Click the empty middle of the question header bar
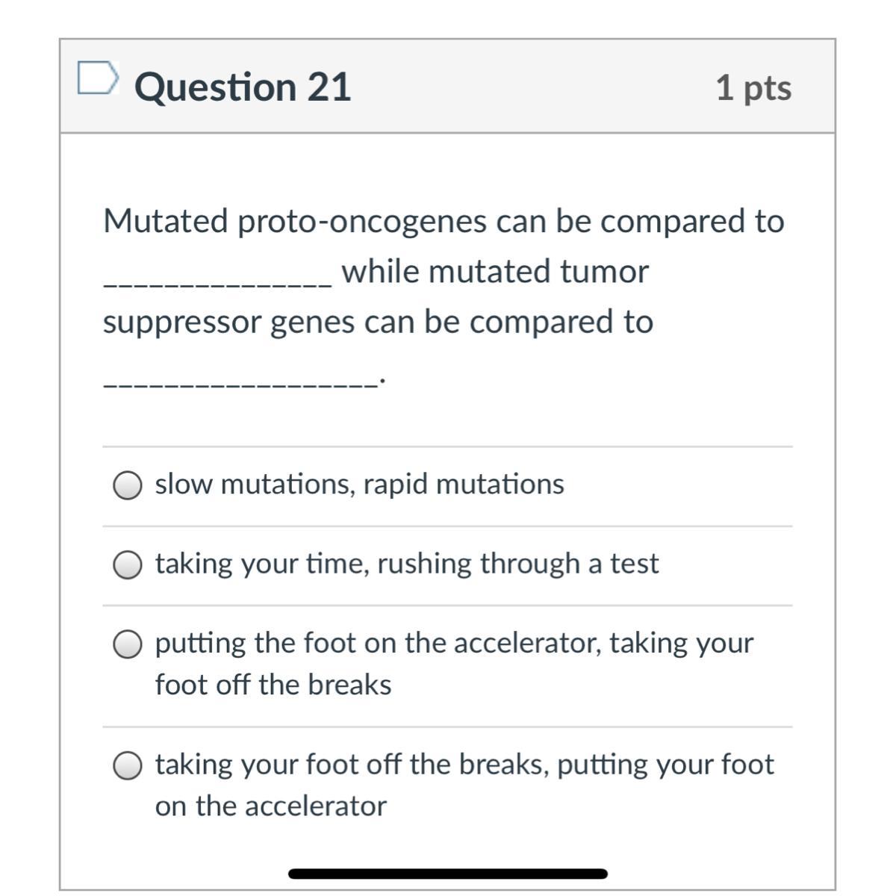Screen dimensions: 896x896 (x=530, y=87)
